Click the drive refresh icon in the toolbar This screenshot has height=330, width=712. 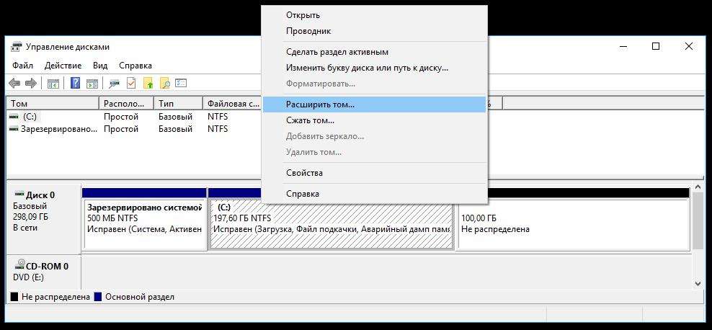pyautogui.click(x=115, y=83)
